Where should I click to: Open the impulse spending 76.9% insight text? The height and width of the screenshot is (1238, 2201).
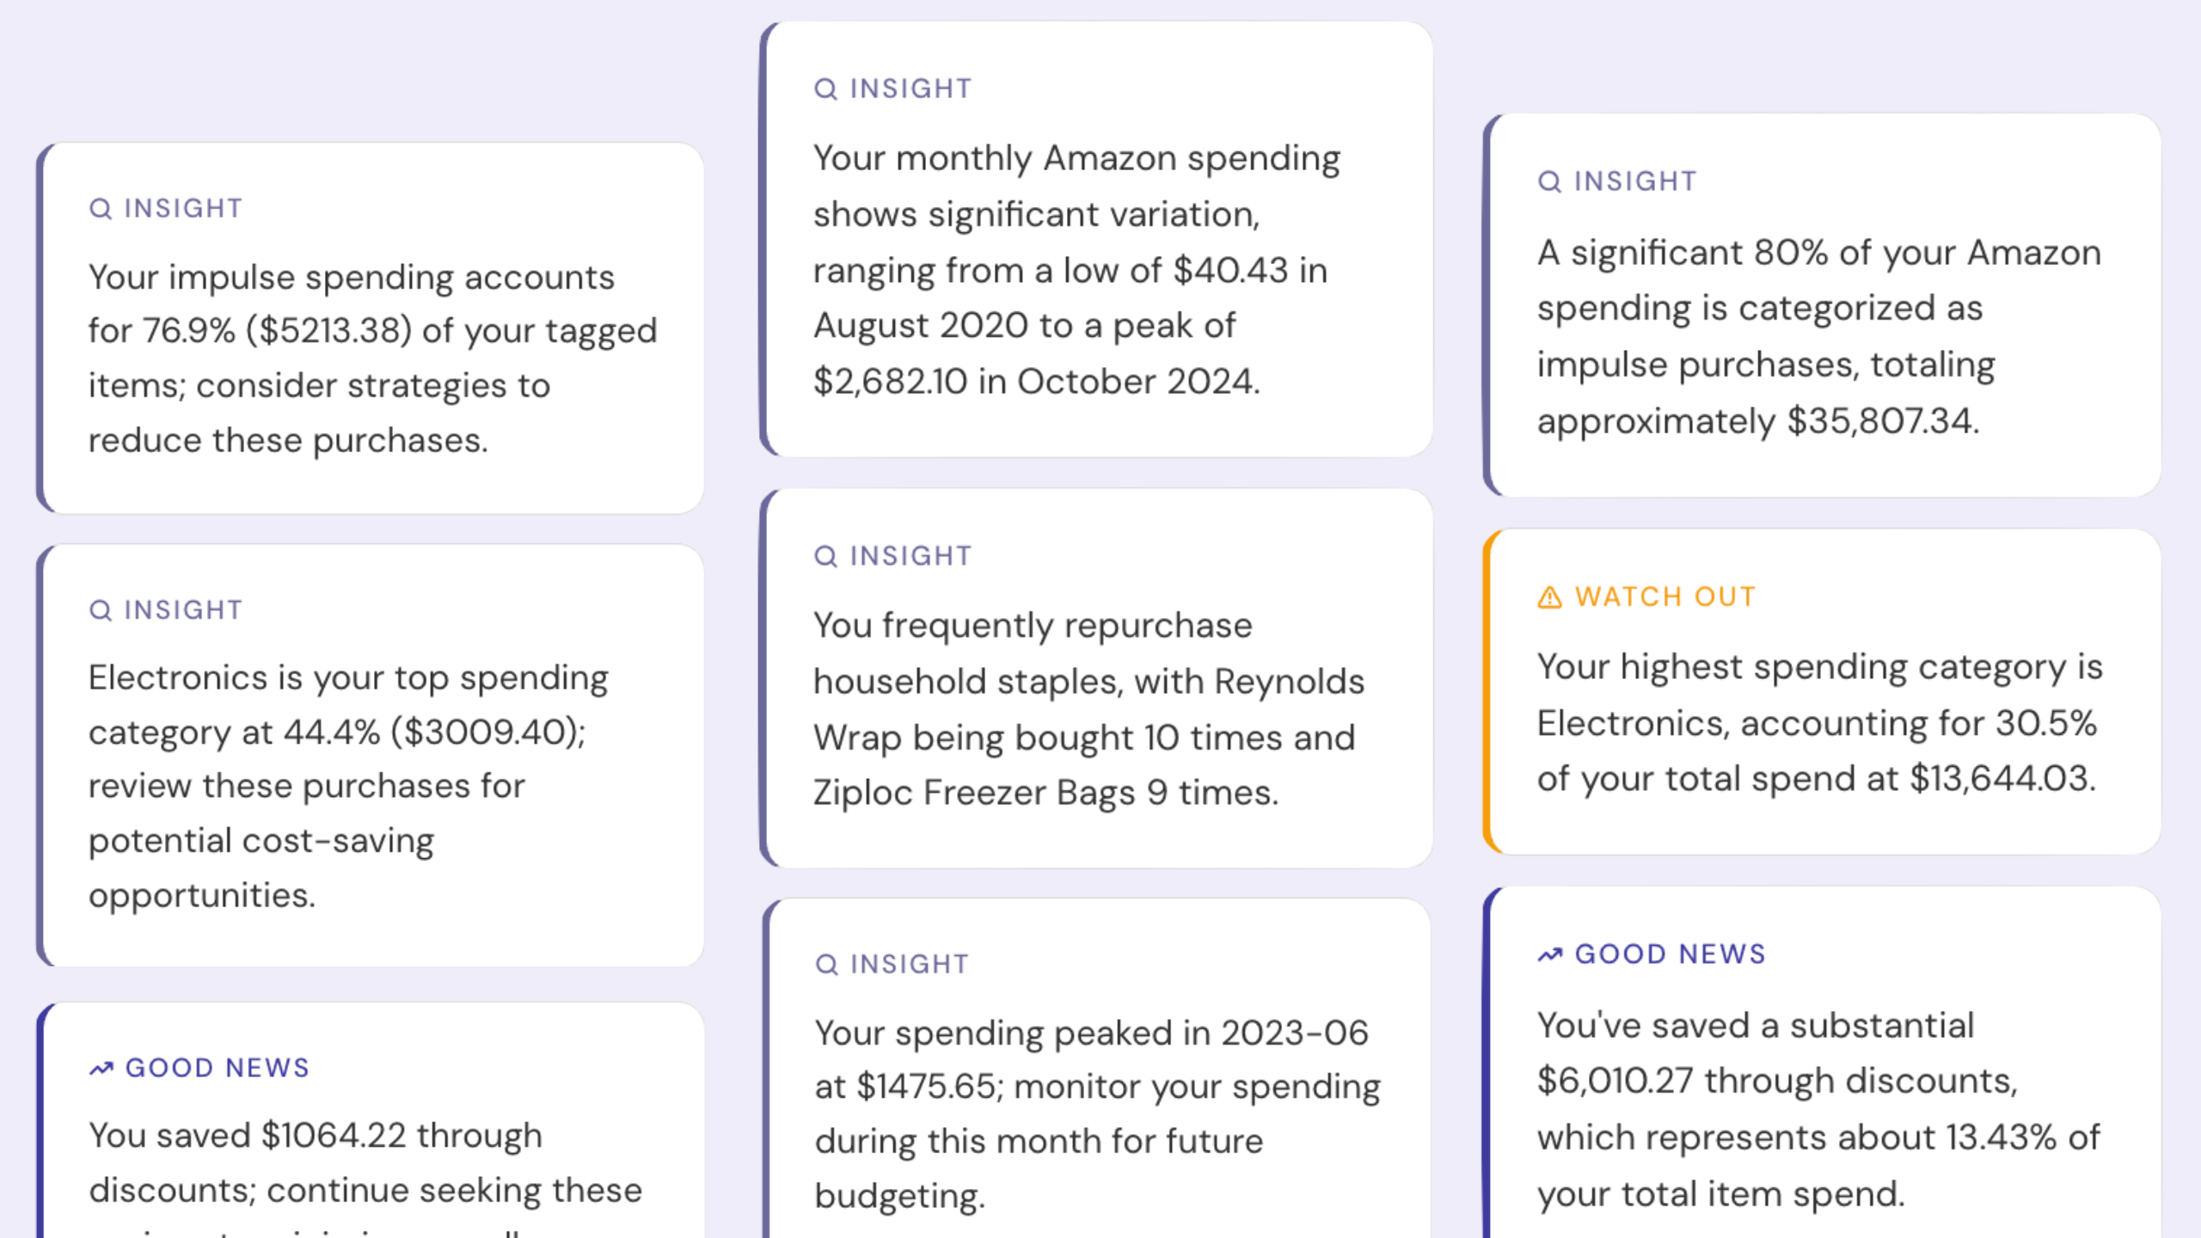coord(372,359)
